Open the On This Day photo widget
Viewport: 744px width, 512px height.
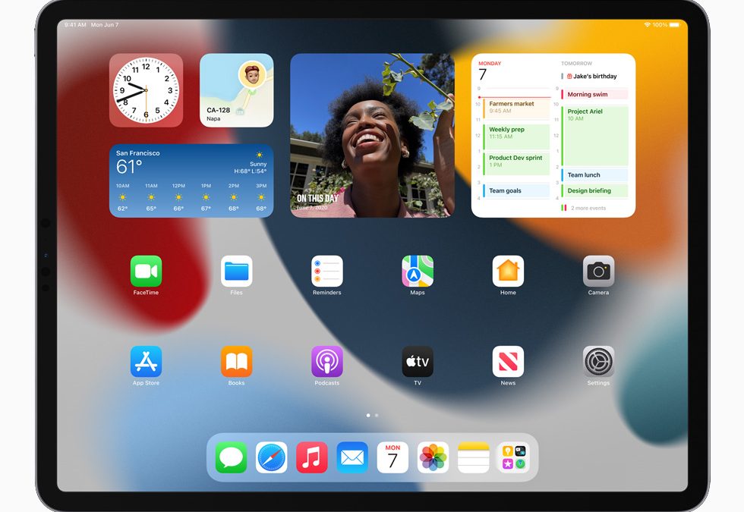(x=372, y=136)
